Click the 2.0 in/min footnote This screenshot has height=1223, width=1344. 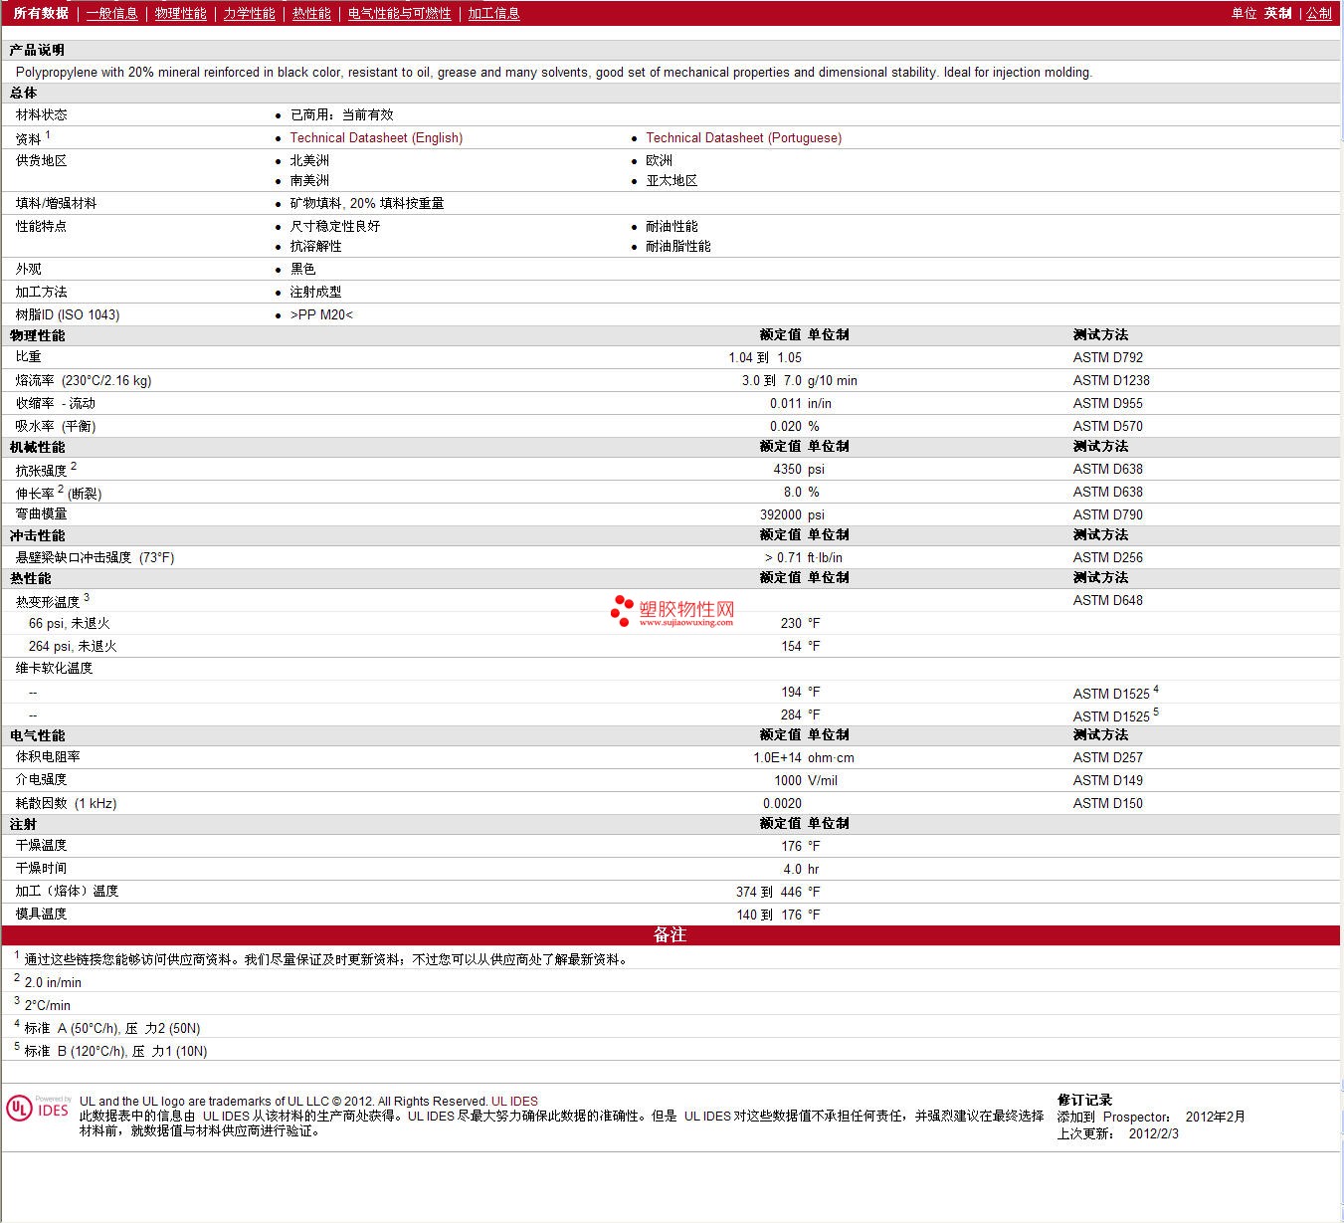[x=53, y=982]
